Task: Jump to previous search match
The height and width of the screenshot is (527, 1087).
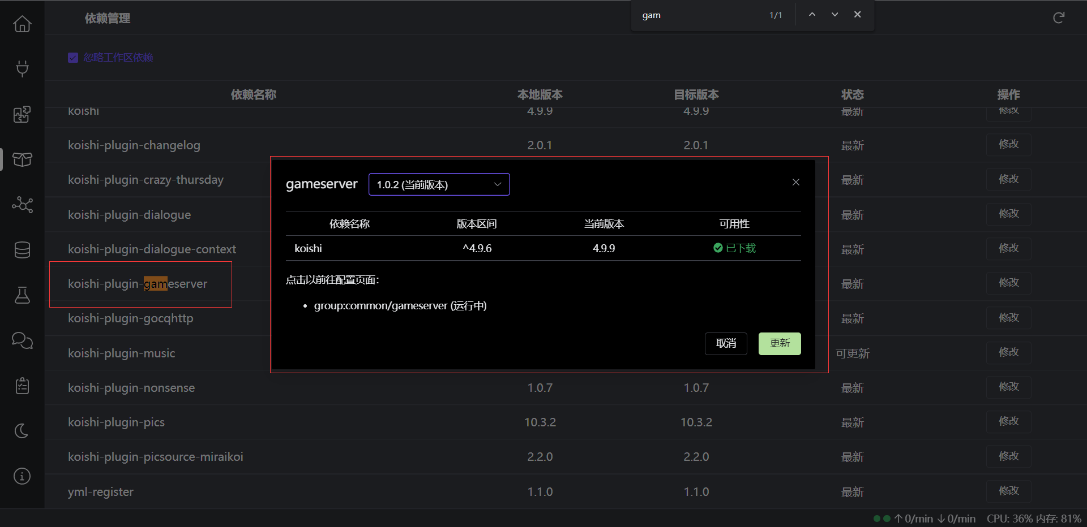Action: click(x=812, y=14)
